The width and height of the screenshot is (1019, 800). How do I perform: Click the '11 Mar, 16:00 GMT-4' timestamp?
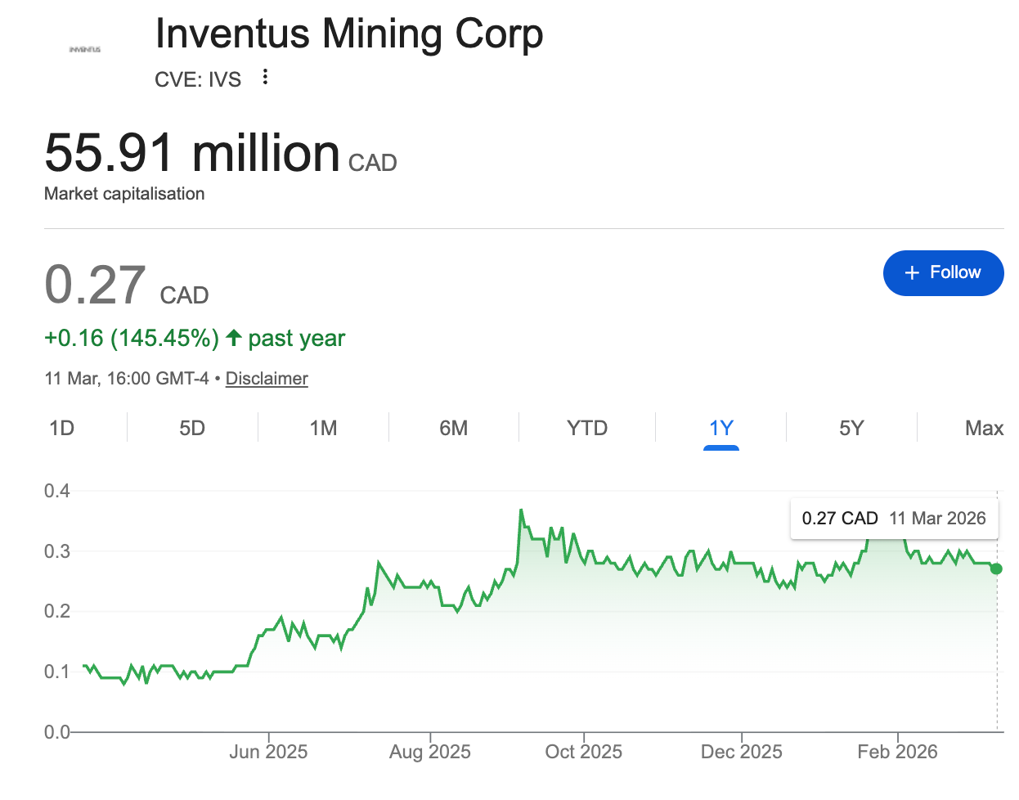pyautogui.click(x=127, y=379)
